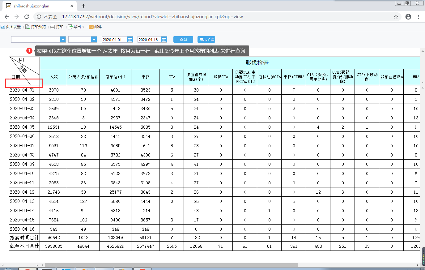Click the horizontal scrollbar right arrow

(418, 265)
